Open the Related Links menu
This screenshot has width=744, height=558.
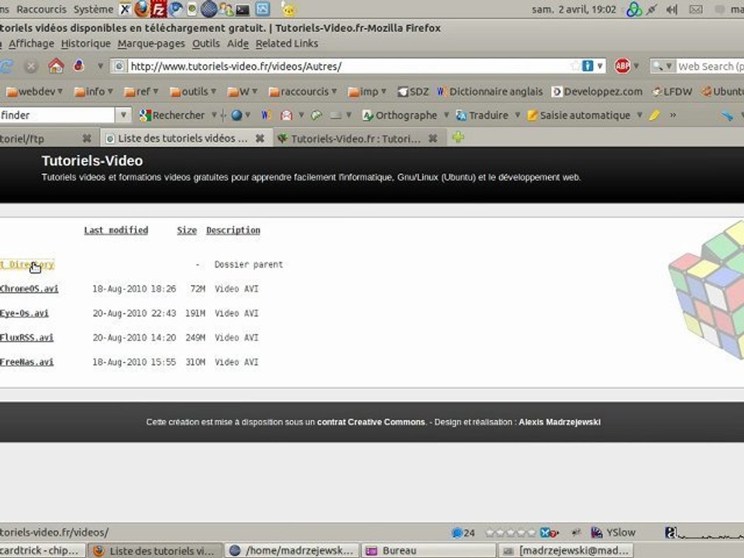coord(287,43)
